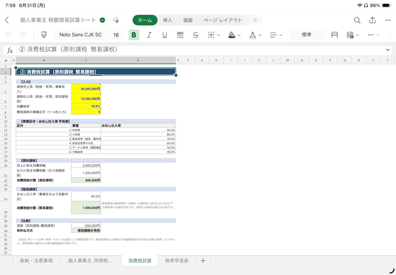Switch to ホーム ribbon tab
The width and height of the screenshot is (396, 275).
[x=145, y=20]
